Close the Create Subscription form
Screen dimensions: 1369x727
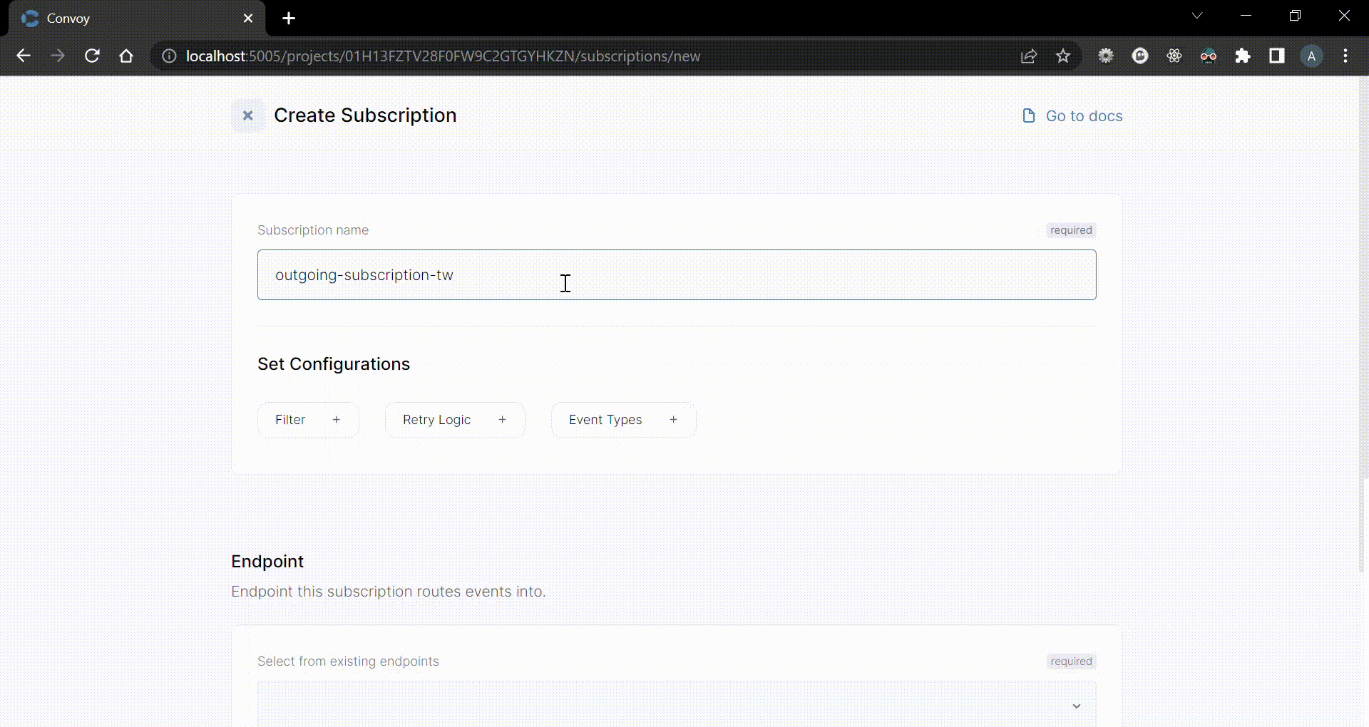point(247,115)
